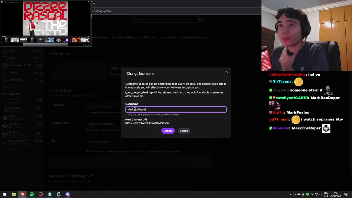
Task: Click the Discord tray icon
Action: pos(299,194)
